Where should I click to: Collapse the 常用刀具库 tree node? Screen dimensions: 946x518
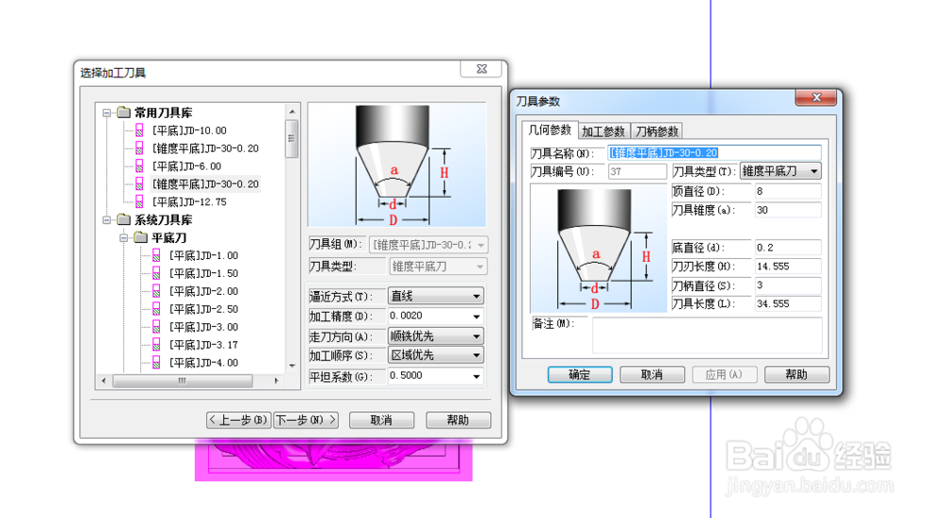click(107, 112)
